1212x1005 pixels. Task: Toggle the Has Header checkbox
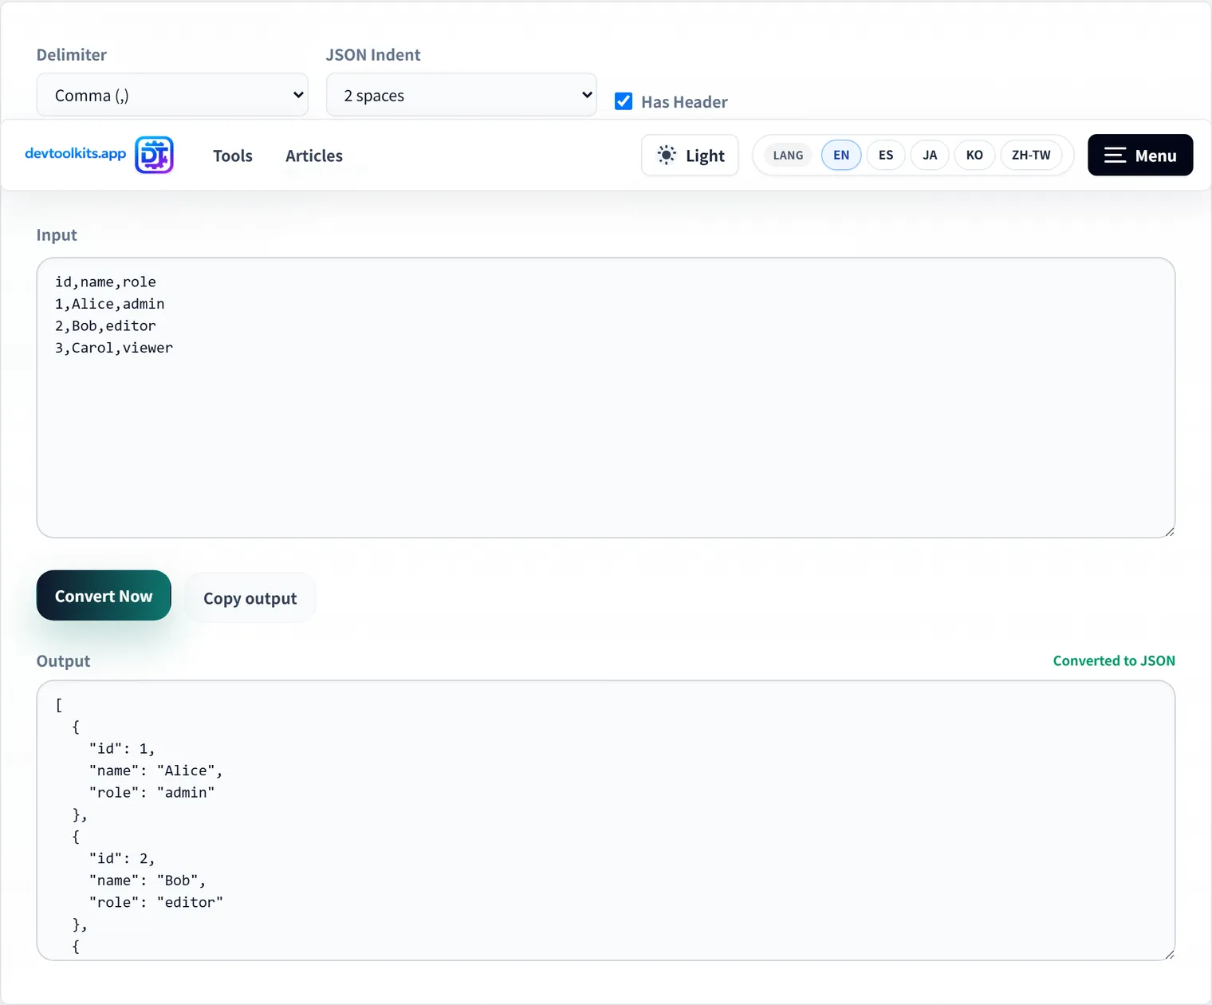pyautogui.click(x=624, y=101)
